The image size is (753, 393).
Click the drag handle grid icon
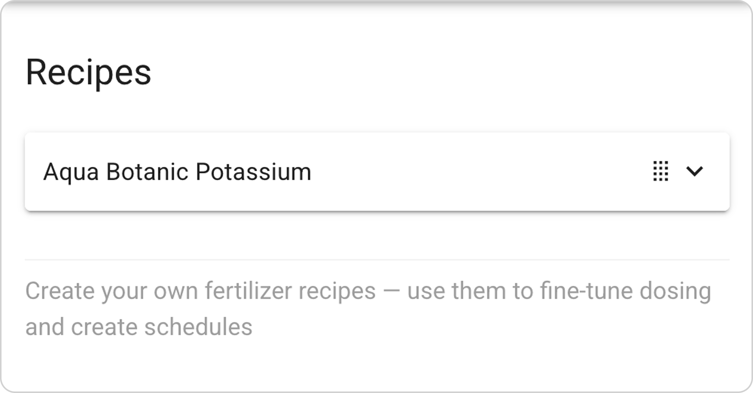660,171
